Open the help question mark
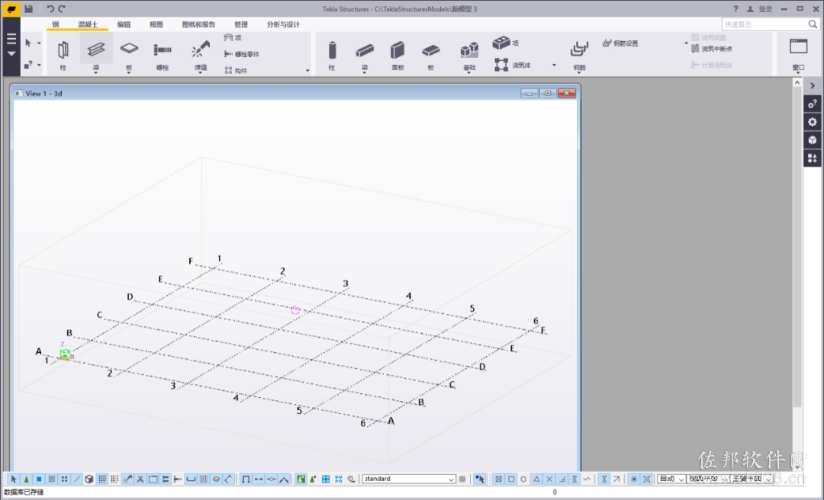Image resolution: width=824 pixels, height=500 pixels. (x=735, y=9)
